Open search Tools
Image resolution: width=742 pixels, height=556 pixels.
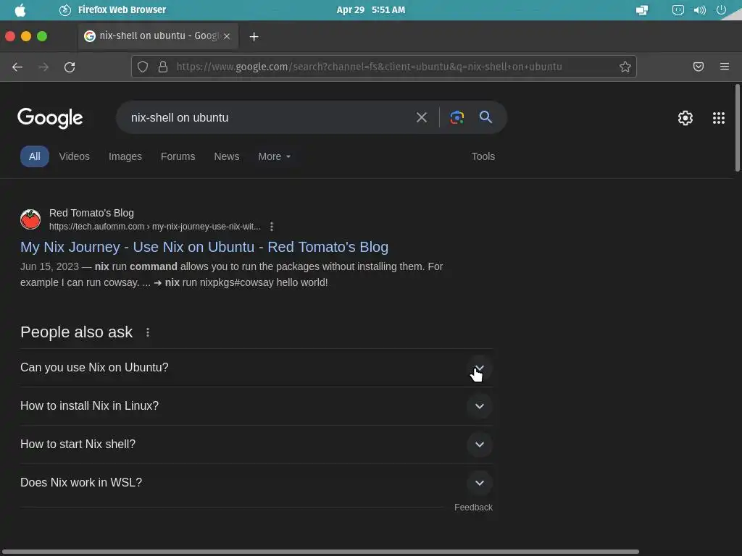[483, 156]
